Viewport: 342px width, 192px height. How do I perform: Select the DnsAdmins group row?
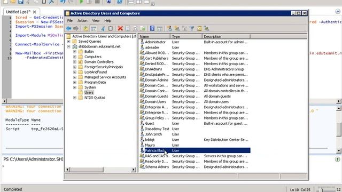click(195, 69)
